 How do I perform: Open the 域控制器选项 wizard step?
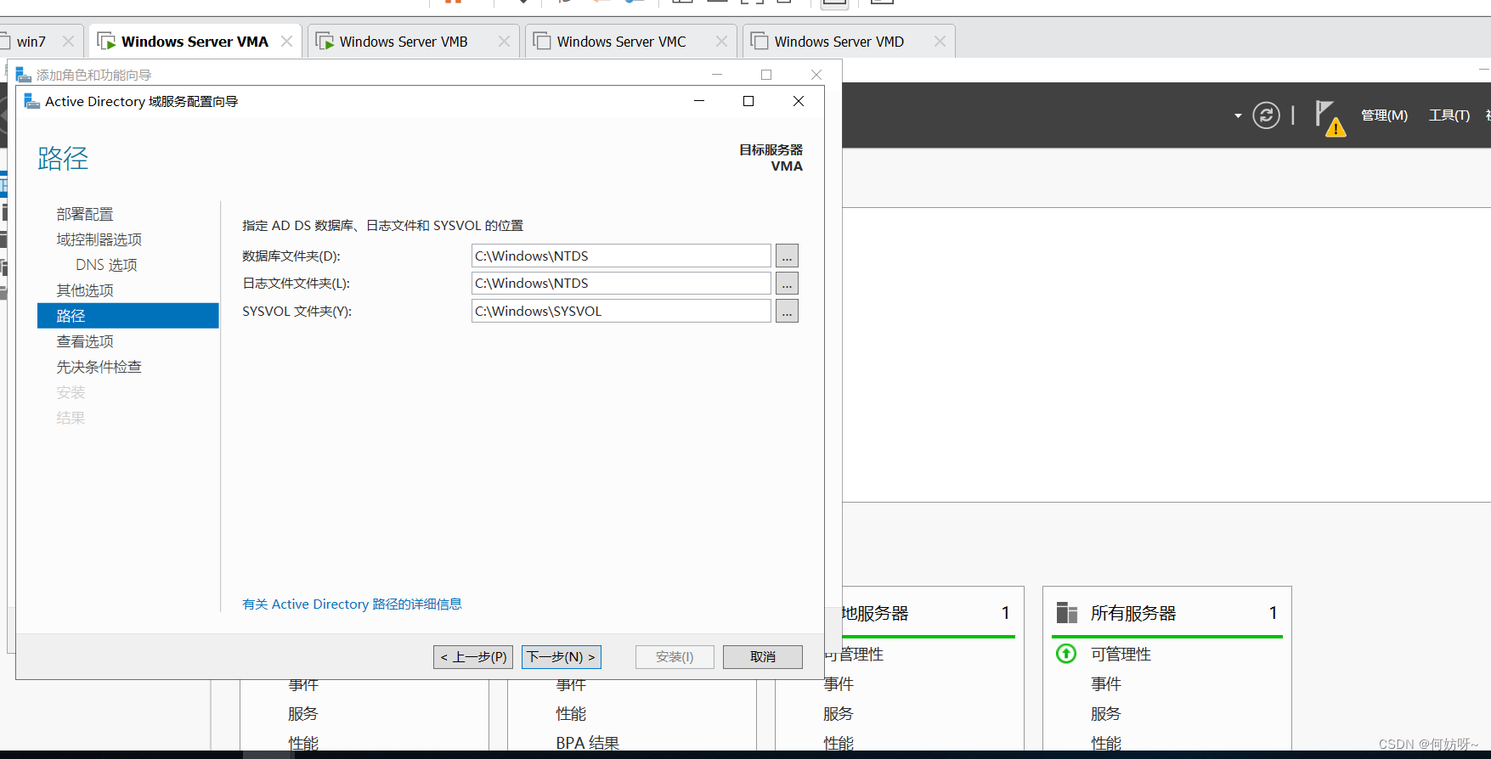(99, 239)
